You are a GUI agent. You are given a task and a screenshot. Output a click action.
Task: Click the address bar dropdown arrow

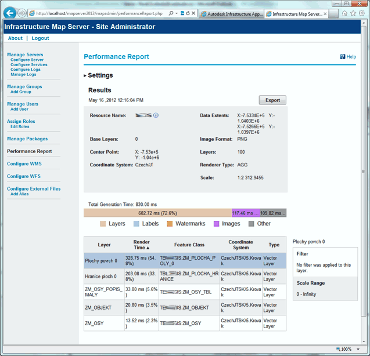point(177,13)
